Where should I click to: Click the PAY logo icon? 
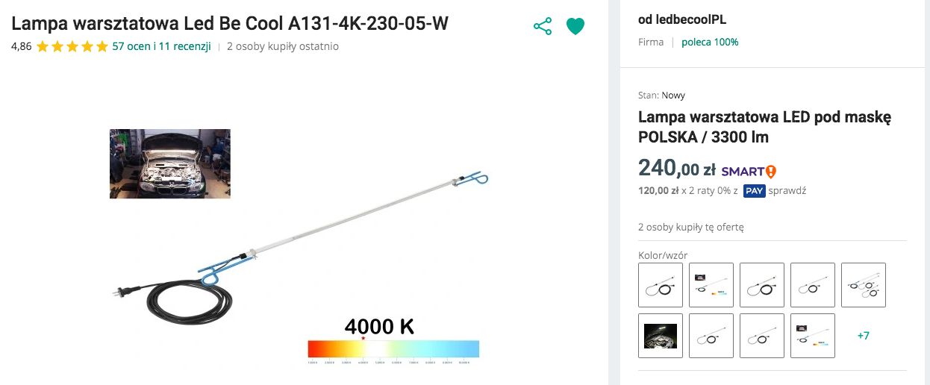click(755, 190)
